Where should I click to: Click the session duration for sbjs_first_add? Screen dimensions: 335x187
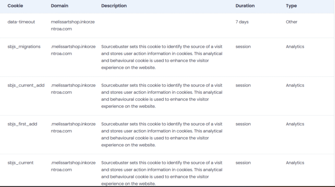click(x=243, y=124)
